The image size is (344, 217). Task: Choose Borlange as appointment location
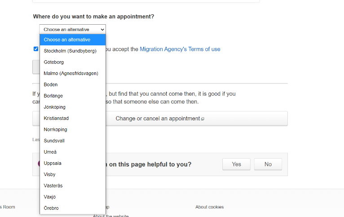[x=73, y=96]
